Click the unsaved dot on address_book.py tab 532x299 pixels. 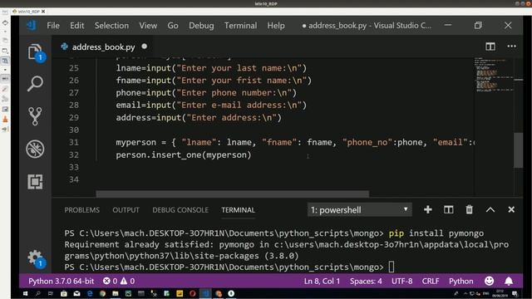pyautogui.click(x=145, y=47)
